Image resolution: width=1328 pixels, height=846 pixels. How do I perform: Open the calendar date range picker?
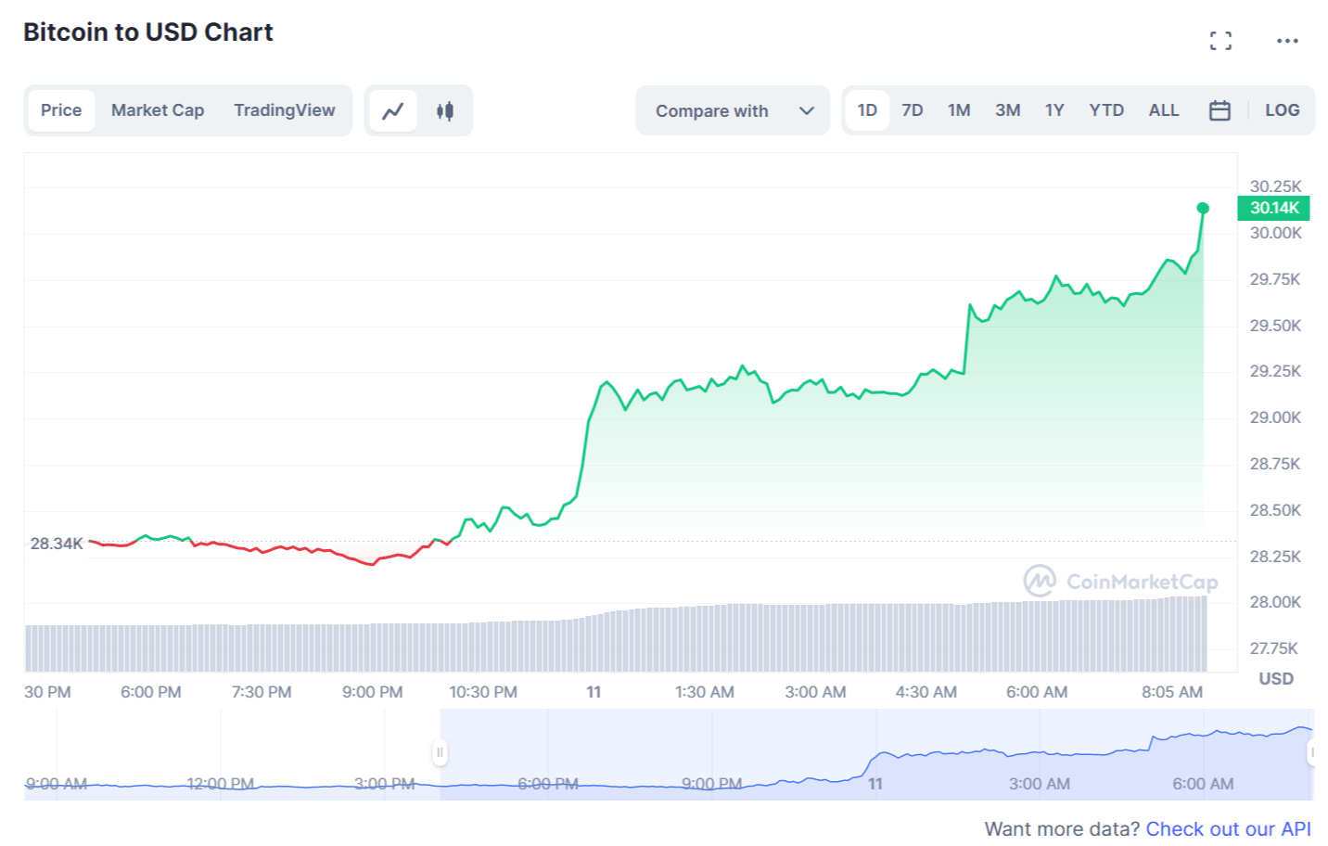(1219, 111)
